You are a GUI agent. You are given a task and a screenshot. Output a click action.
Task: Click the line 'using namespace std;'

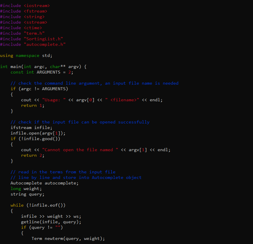pos(26,55)
